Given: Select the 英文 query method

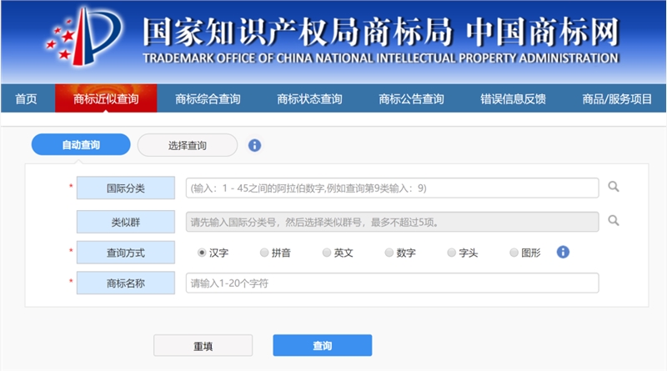Looking at the screenshot, I should pos(327,253).
